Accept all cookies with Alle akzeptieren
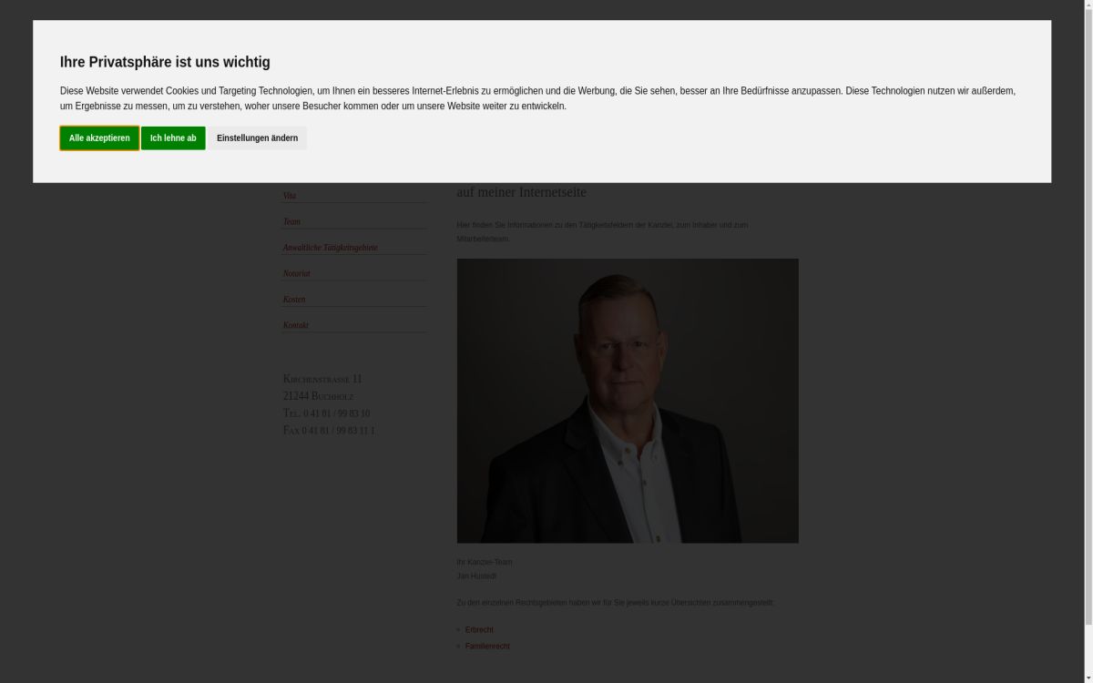1093x683 pixels. click(99, 138)
